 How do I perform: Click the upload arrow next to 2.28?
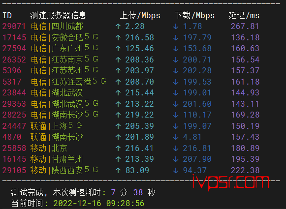(118, 27)
